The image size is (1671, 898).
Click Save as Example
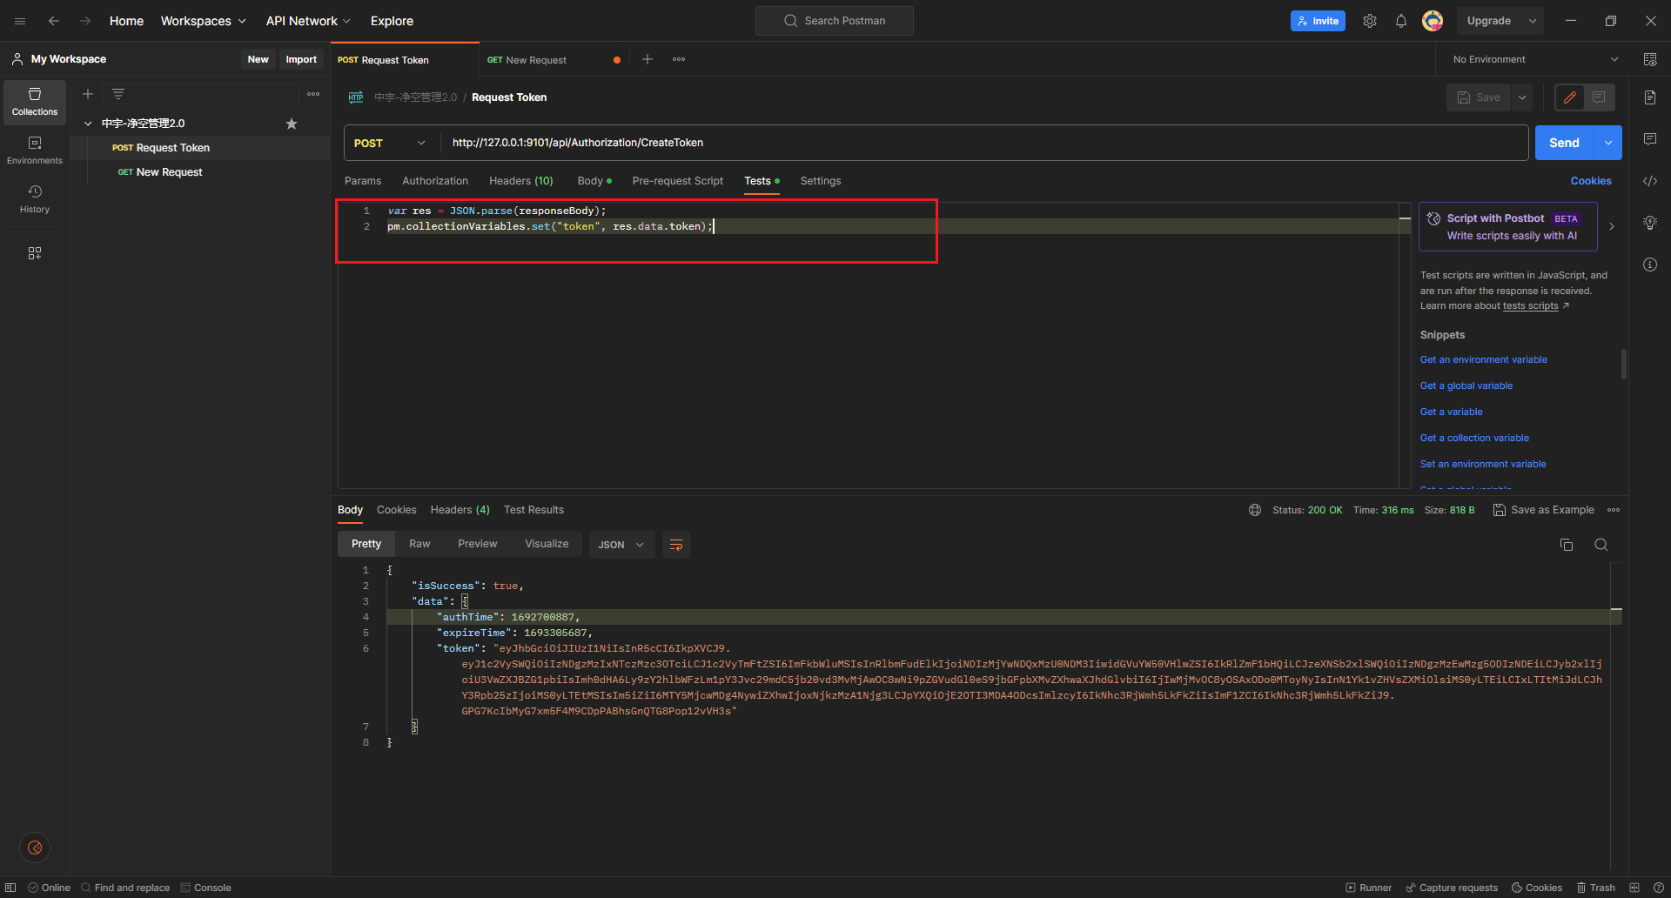point(1544,510)
